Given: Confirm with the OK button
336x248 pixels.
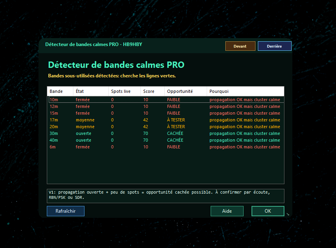Looking at the screenshot, I should click(x=268, y=211).
